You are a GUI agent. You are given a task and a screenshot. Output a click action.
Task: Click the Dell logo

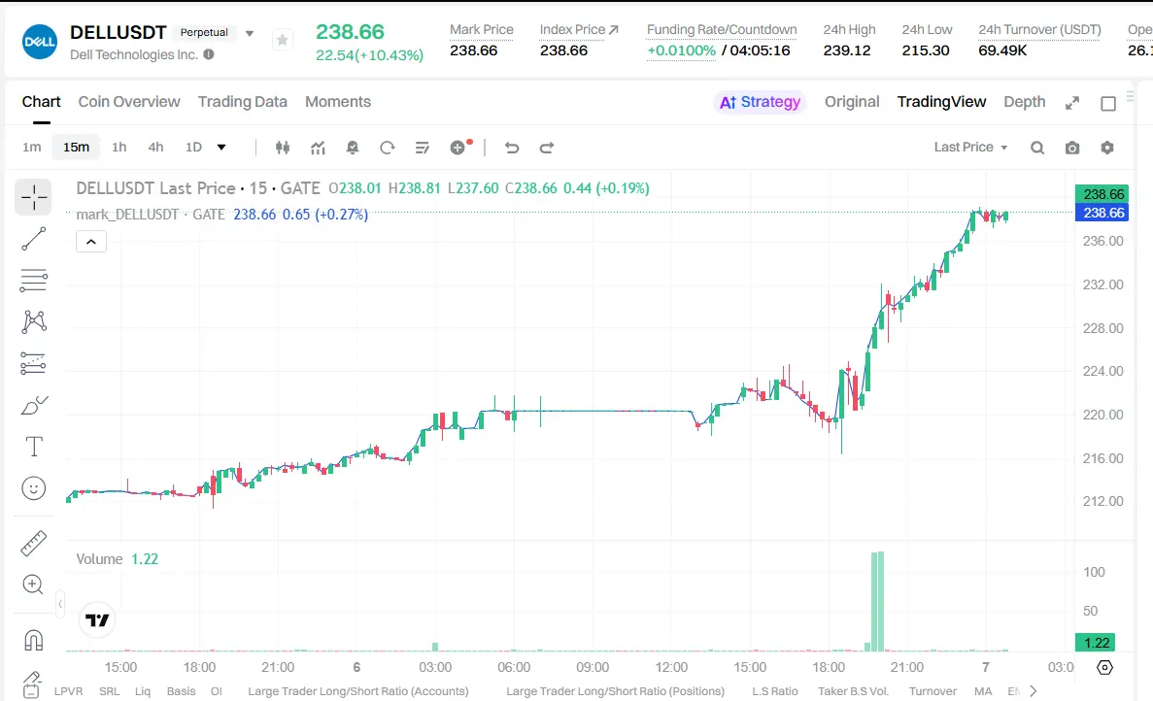[40, 42]
